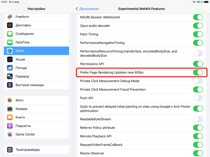Open the Game Center icon
The image size is (210, 157).
point(10,134)
